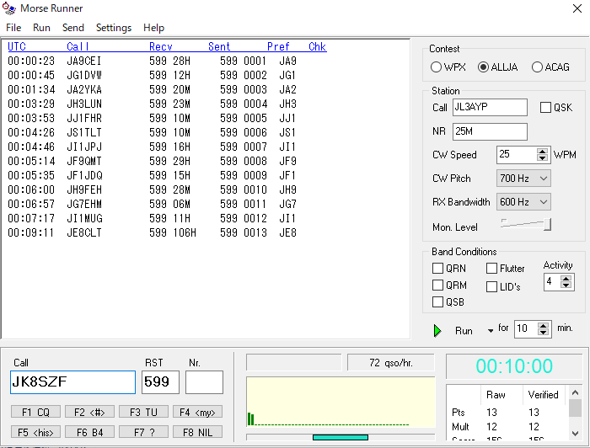Enable QRN band condition
The width and height of the screenshot is (590, 448).
[437, 269]
